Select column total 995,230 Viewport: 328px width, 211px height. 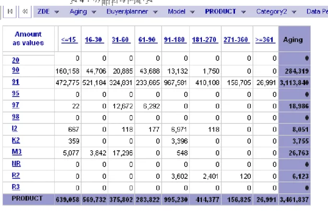[176, 200]
